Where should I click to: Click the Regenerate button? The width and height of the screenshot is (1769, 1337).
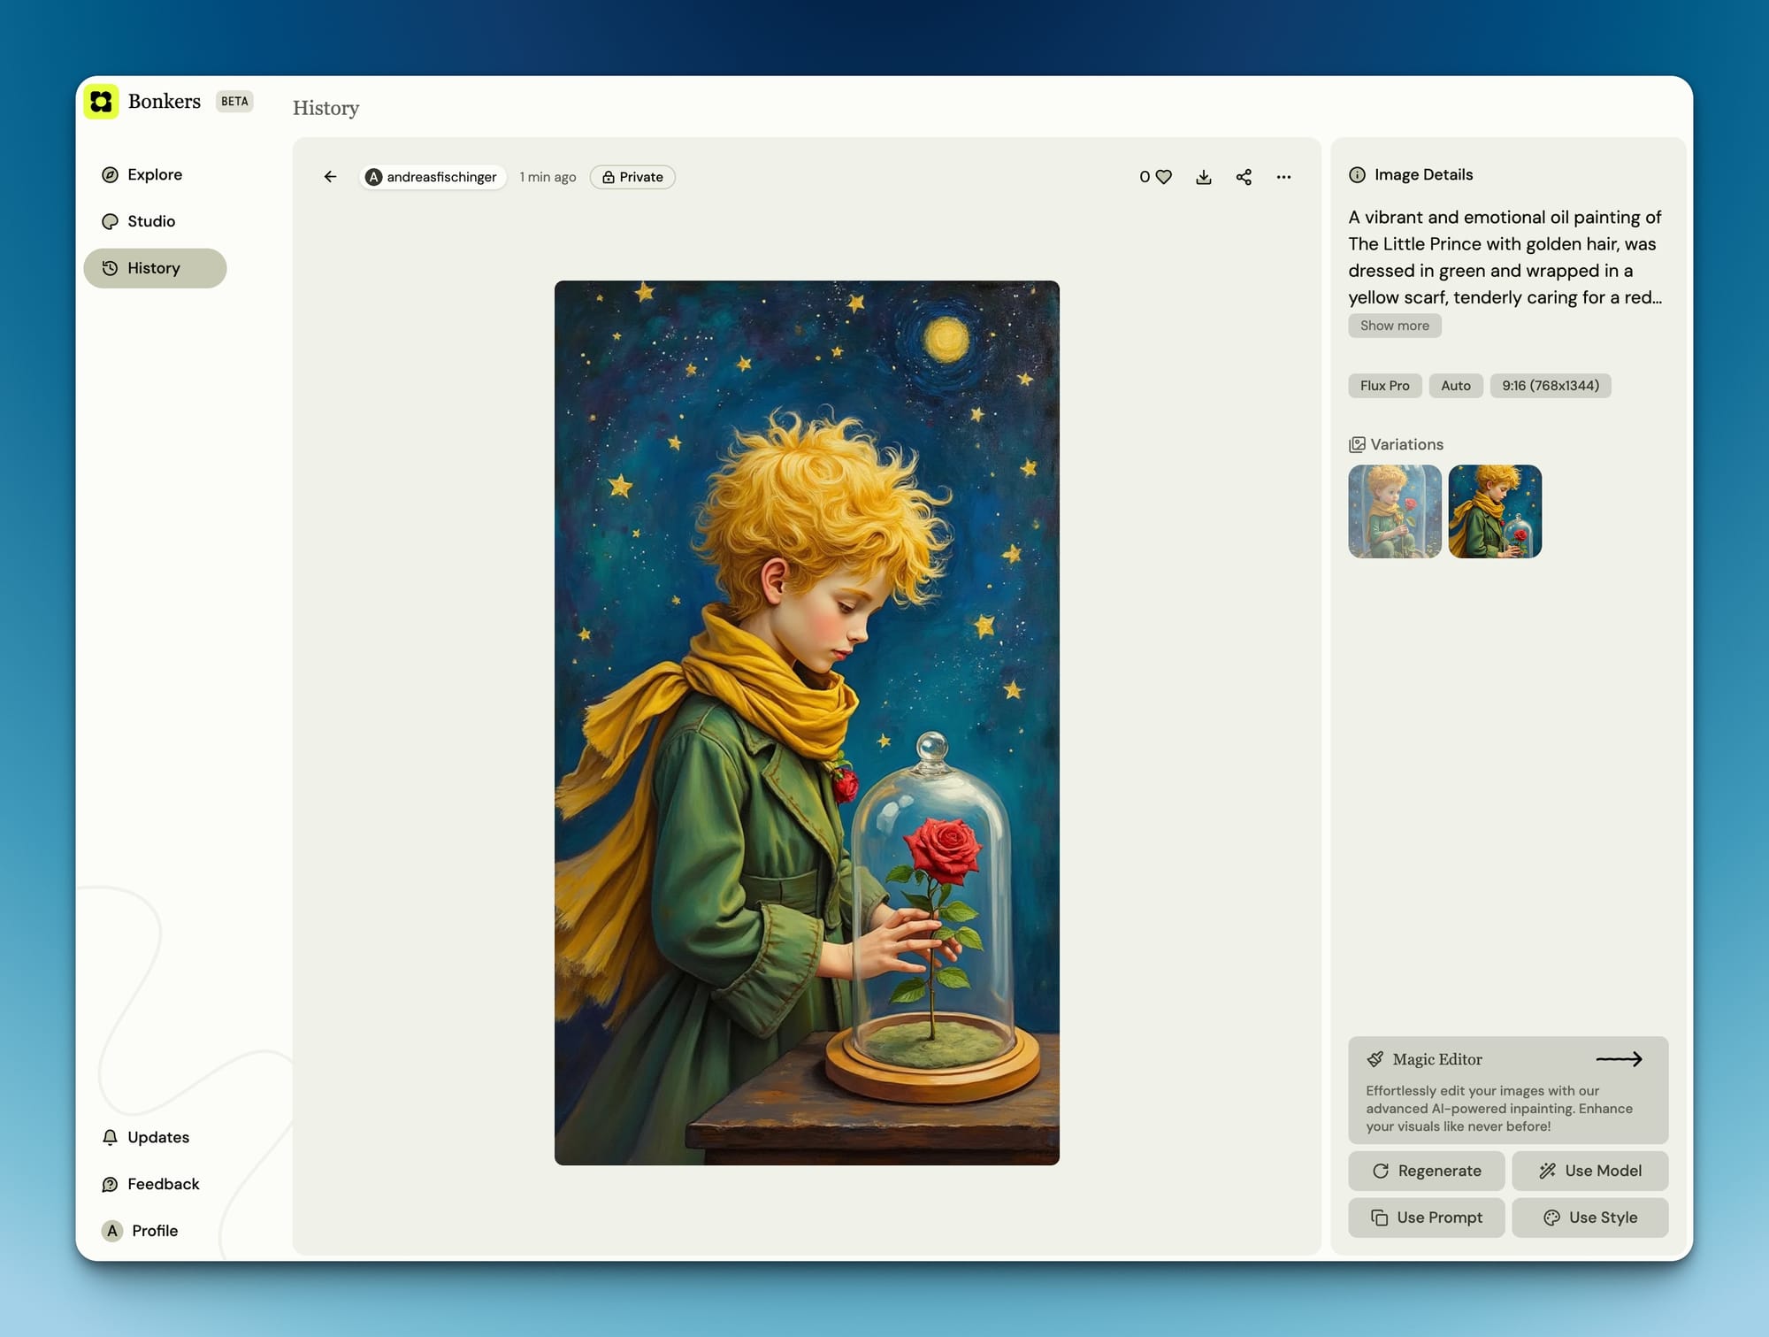coord(1426,1171)
